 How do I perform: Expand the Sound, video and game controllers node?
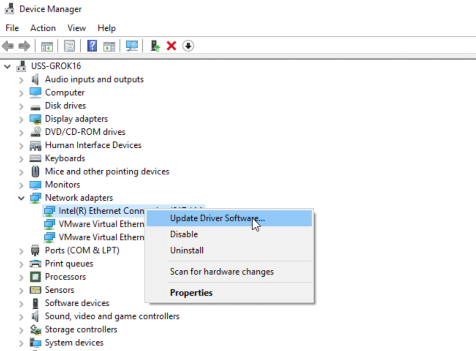[21, 316]
